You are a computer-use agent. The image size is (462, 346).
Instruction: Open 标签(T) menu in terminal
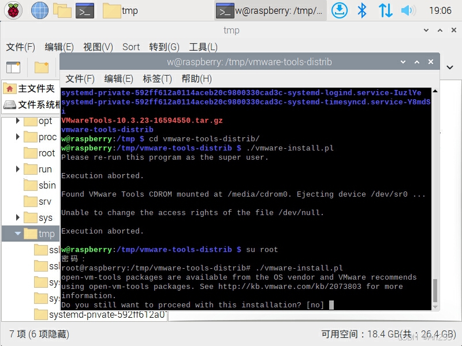coord(157,78)
